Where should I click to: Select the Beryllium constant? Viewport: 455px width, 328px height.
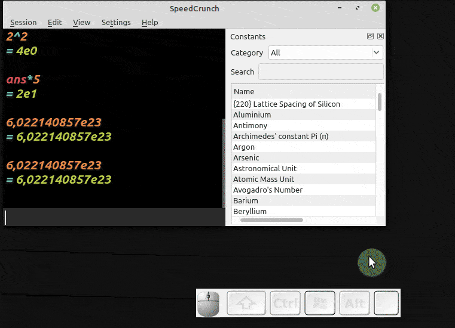click(304, 211)
